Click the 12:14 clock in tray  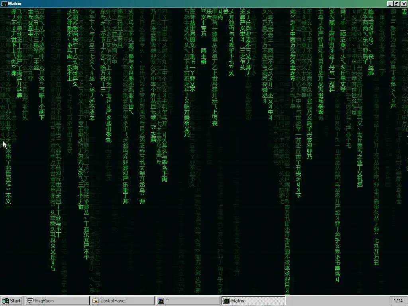click(x=398, y=301)
